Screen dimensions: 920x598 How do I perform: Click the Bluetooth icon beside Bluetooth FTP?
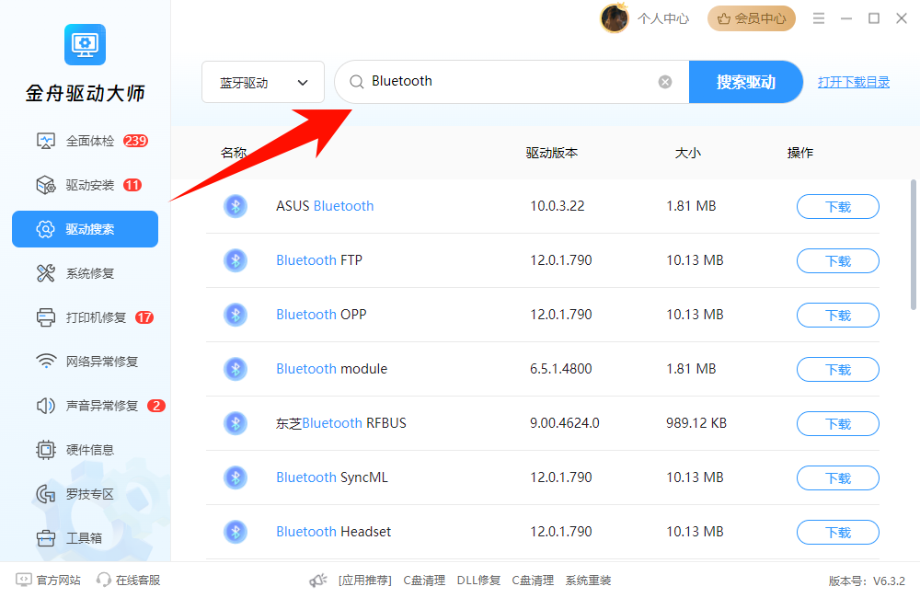click(236, 260)
